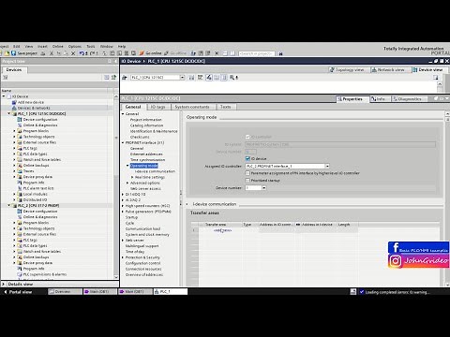Open Device configuration under PLC_1

tap(40, 120)
